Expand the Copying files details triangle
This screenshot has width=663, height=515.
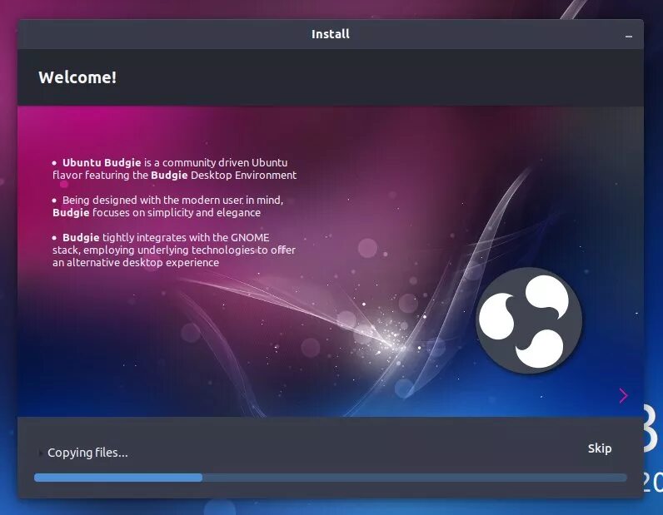(x=41, y=453)
